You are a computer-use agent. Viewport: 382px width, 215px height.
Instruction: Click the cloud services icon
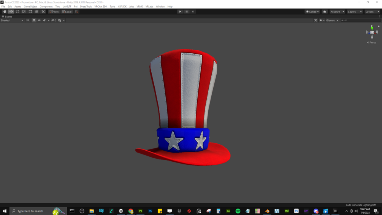325,11
